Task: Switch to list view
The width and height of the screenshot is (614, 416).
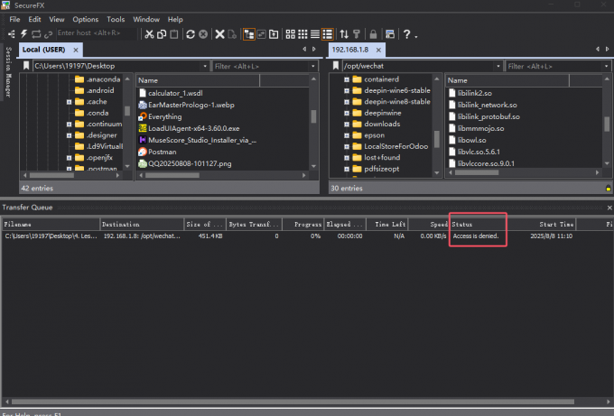Action: (x=315, y=34)
